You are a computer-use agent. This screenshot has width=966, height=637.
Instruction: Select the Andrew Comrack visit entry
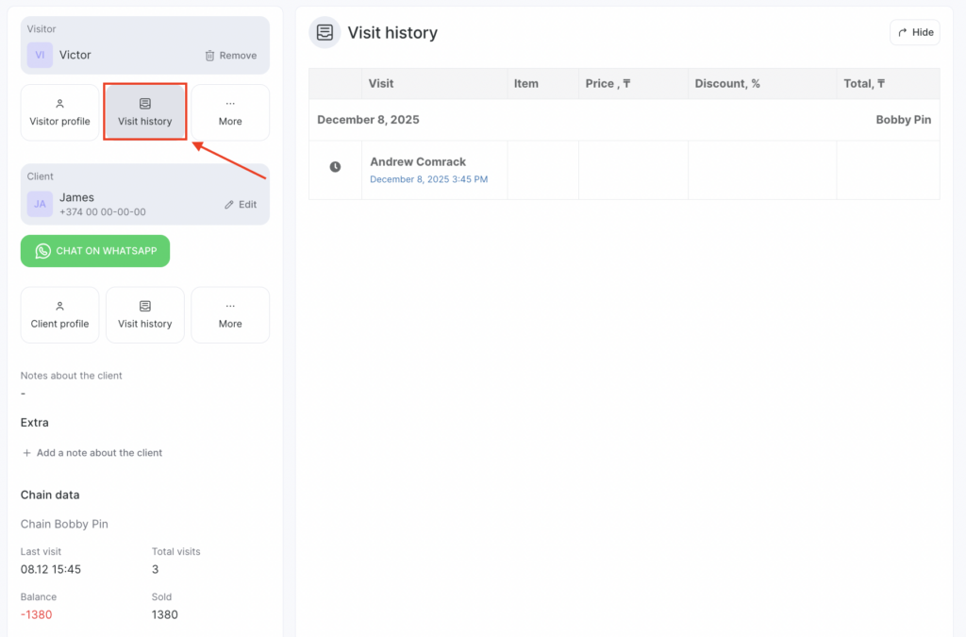pos(418,161)
